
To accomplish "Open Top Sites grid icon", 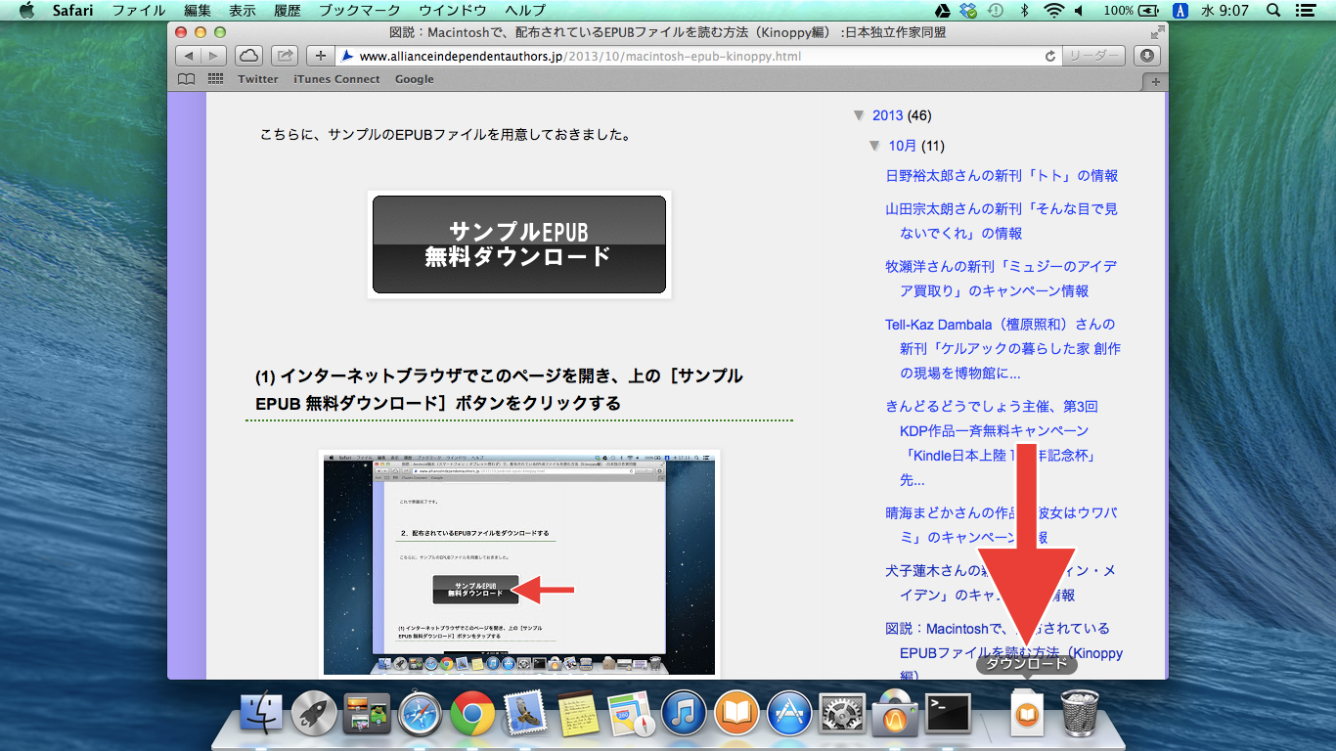I will click(216, 79).
